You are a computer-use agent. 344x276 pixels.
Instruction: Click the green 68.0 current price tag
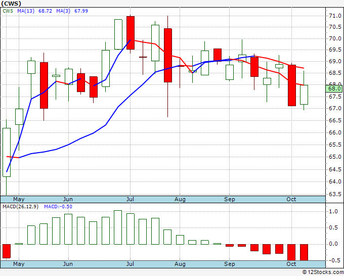point(334,89)
